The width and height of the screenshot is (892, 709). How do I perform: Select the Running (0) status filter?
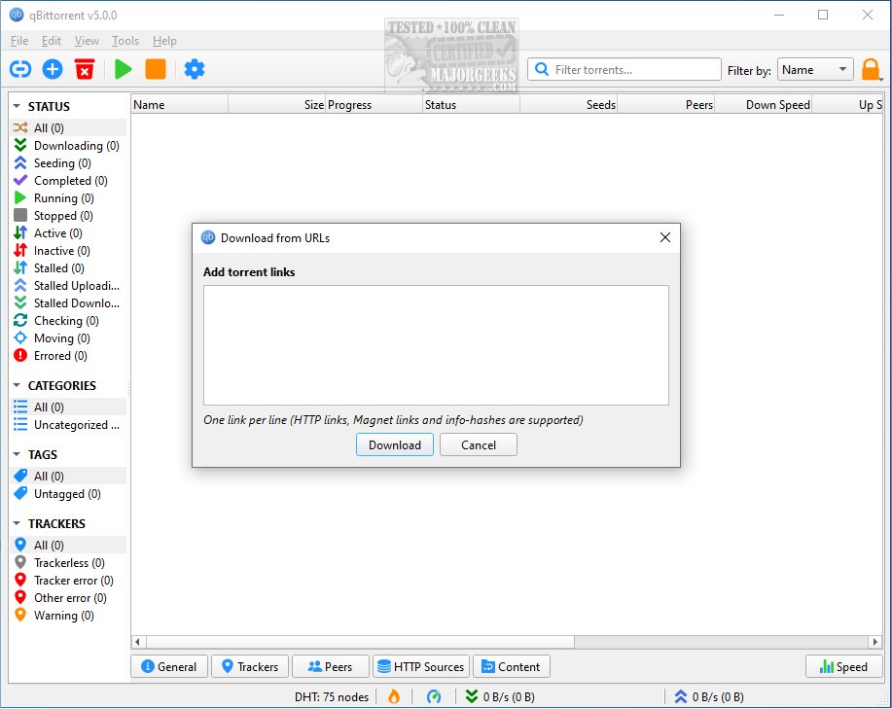coord(68,198)
